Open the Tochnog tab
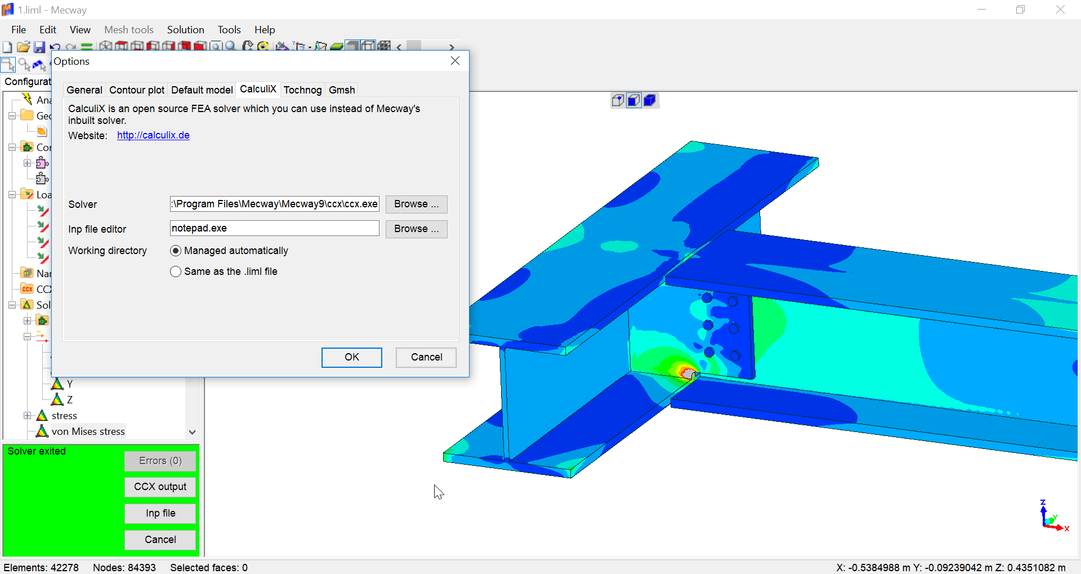Image resolution: width=1081 pixels, height=574 pixels. [302, 90]
